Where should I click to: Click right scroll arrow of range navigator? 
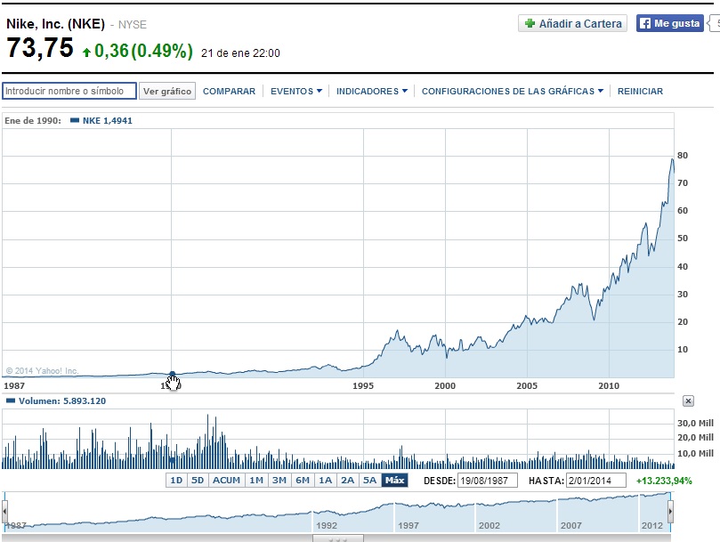pyautogui.click(x=670, y=511)
